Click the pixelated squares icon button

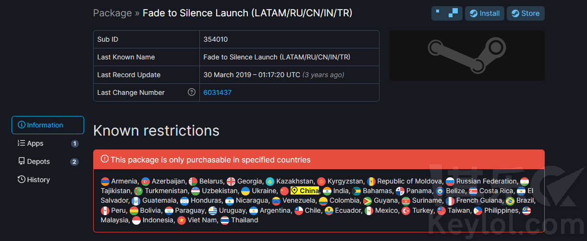[447, 13]
